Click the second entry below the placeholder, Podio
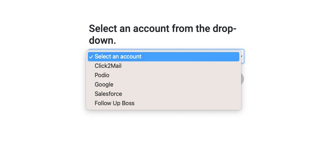330x159 pixels. coord(102,75)
